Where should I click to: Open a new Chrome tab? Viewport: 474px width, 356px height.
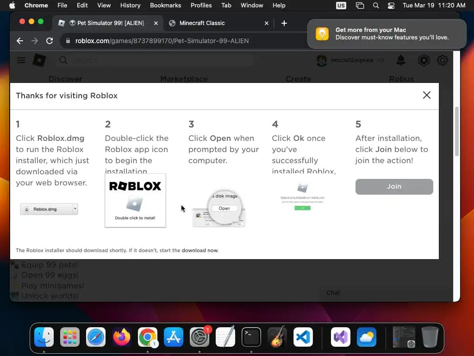coord(284,23)
